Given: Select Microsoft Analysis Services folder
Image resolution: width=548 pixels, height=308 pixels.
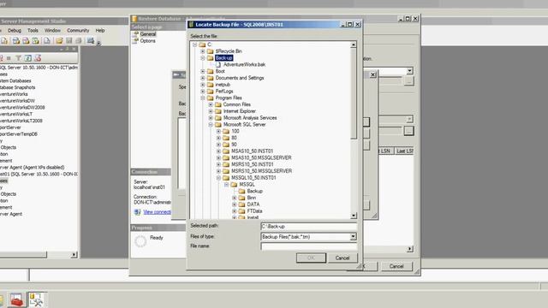Looking at the screenshot, I should [250, 118].
